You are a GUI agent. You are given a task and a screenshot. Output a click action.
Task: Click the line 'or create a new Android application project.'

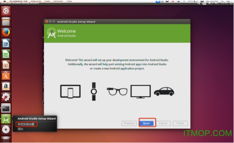coord(117,69)
